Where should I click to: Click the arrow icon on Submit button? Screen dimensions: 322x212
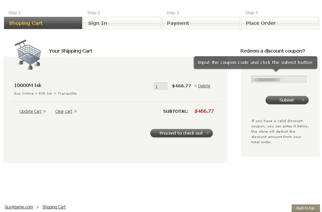click(x=303, y=100)
